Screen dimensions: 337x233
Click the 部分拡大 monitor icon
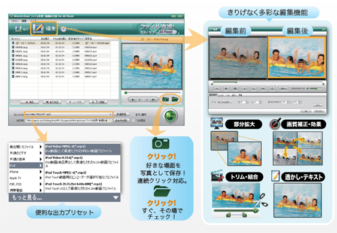pos(217,123)
